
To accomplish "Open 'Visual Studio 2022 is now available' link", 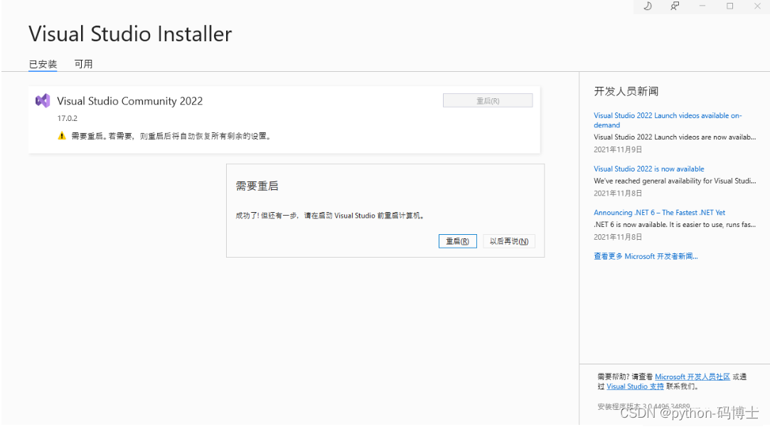I will [648, 169].
